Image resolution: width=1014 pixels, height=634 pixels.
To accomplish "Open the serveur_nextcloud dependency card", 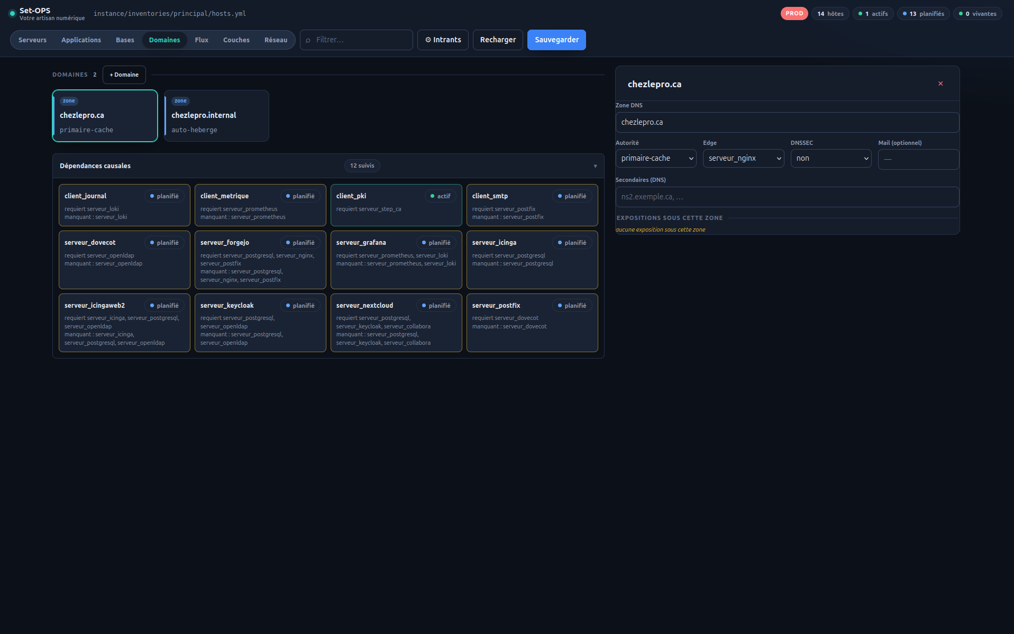I will click(396, 323).
